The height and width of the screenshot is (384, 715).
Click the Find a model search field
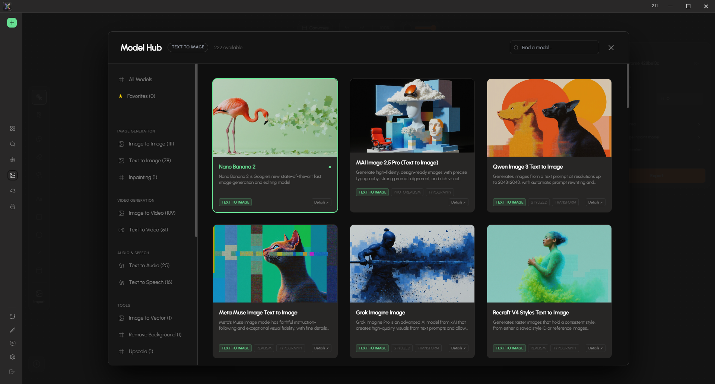pyautogui.click(x=554, y=48)
